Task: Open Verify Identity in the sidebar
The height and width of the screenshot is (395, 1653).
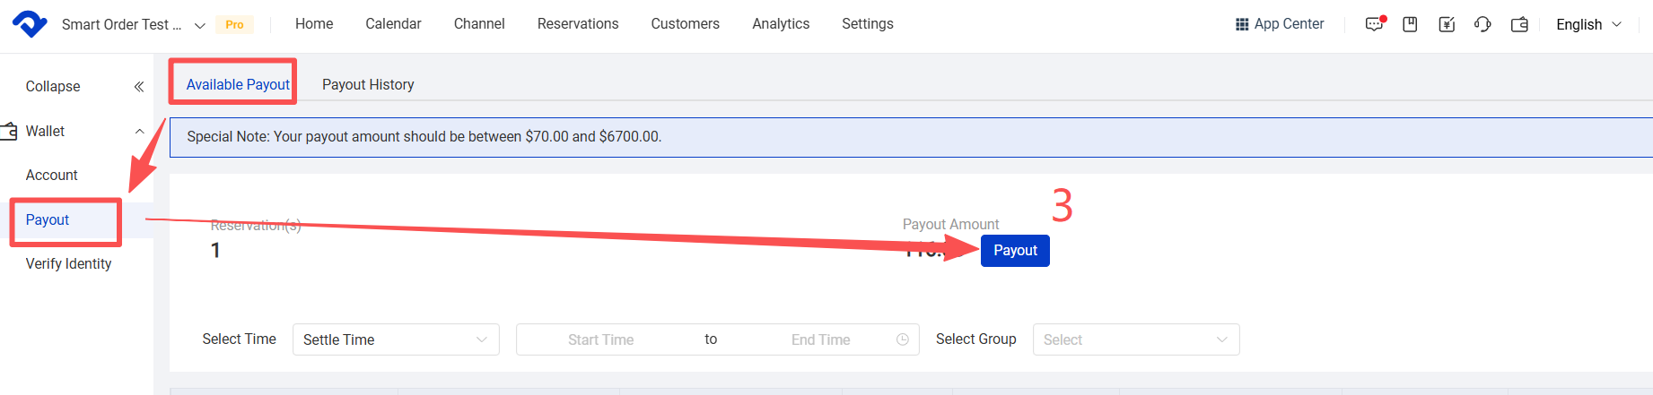Action: click(68, 263)
